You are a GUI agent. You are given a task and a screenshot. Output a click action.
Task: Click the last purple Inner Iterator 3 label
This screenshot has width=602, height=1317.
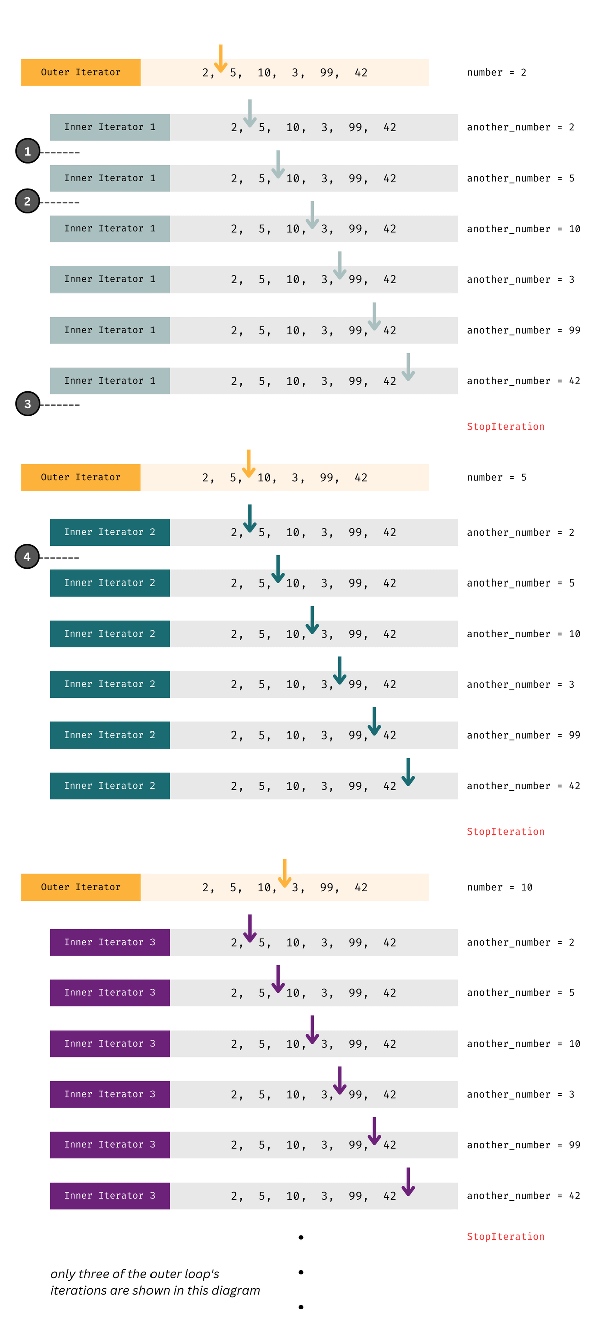(x=109, y=1195)
